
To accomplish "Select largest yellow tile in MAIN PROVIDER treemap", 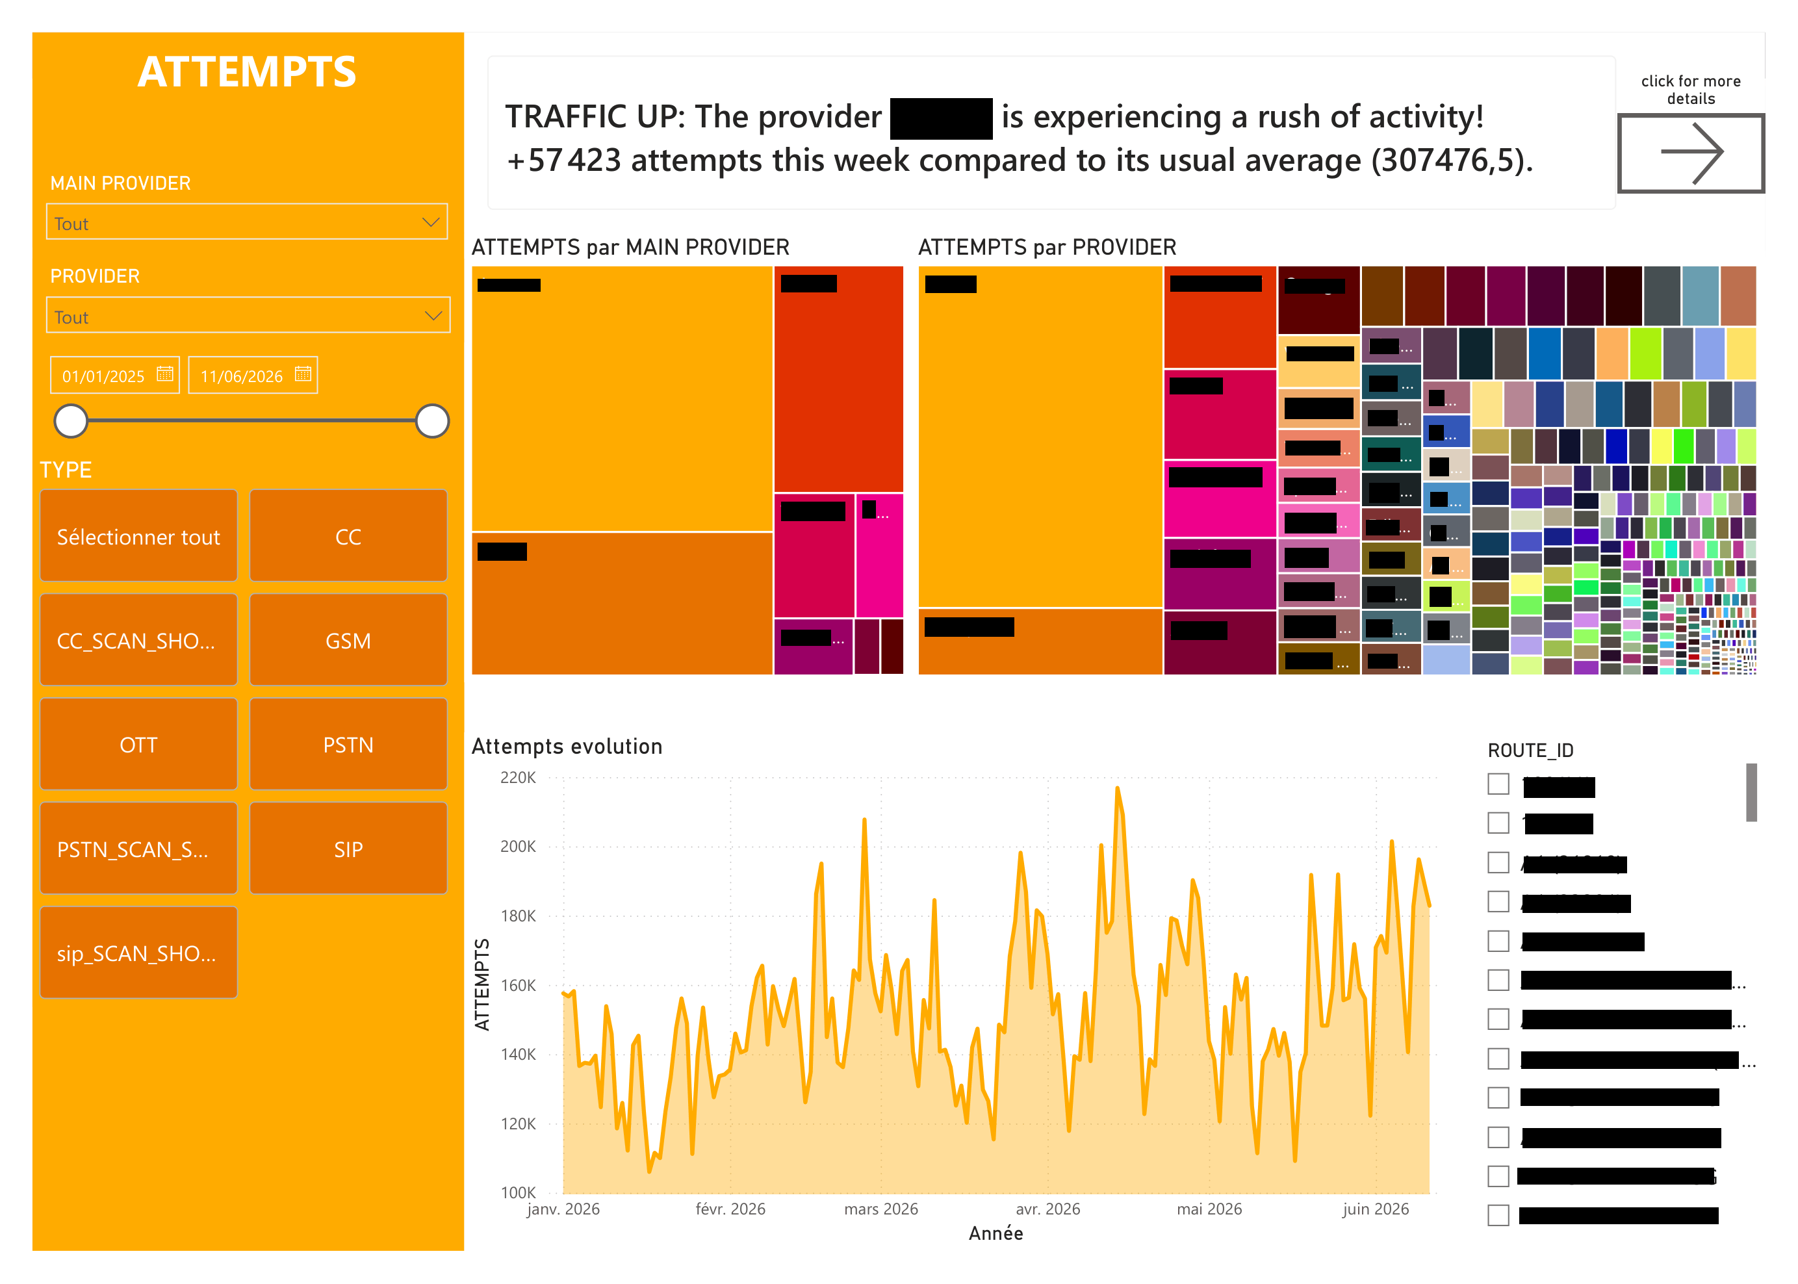I will point(621,398).
